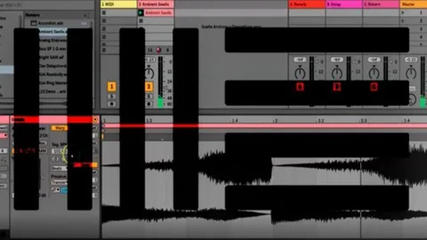Click the B Delay return track pan knob
Screen dimensions: 427x240
(337, 72)
